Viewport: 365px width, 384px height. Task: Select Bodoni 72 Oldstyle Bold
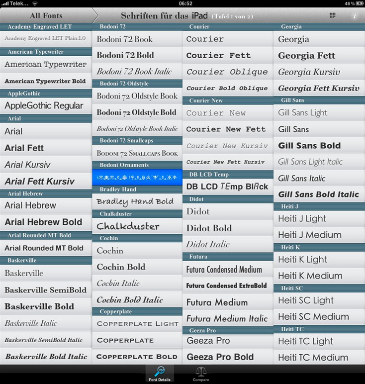[x=137, y=112]
